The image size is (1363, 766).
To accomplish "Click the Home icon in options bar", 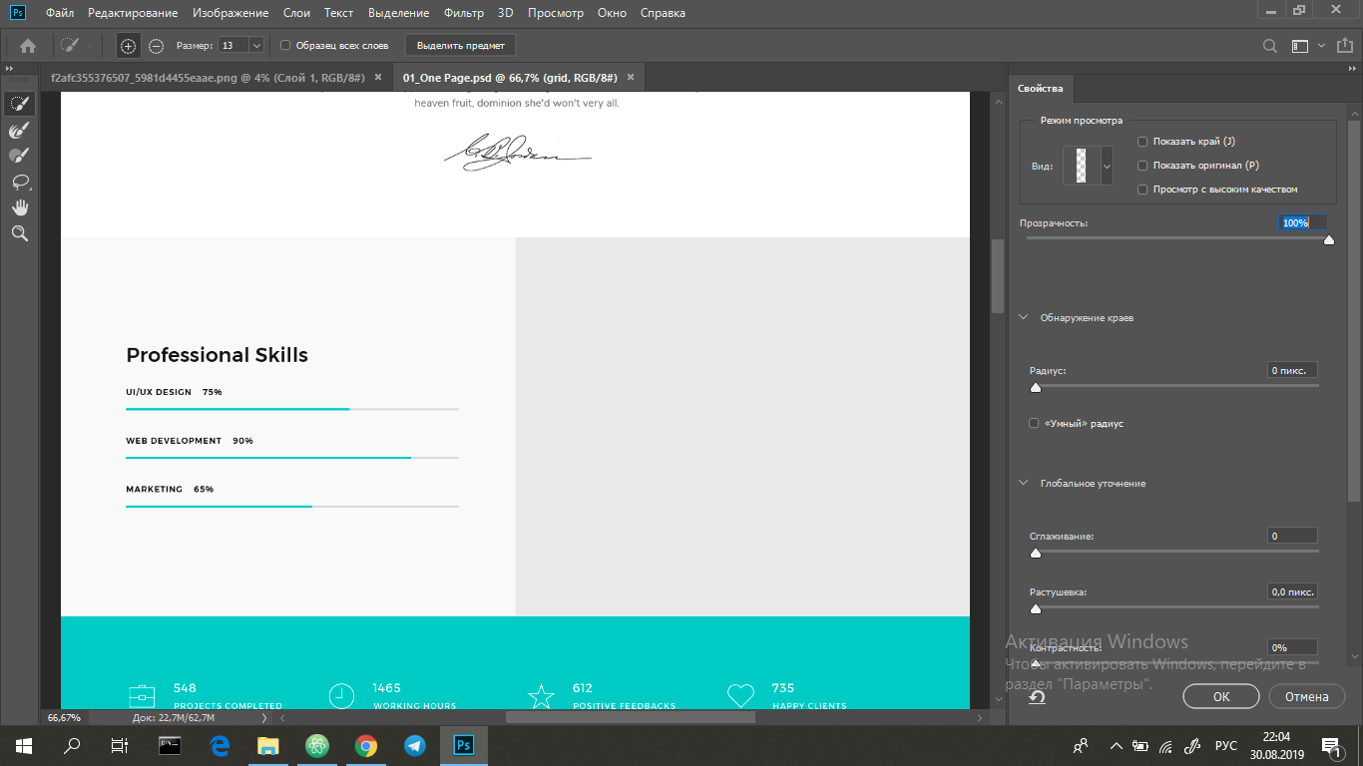I will coord(28,45).
